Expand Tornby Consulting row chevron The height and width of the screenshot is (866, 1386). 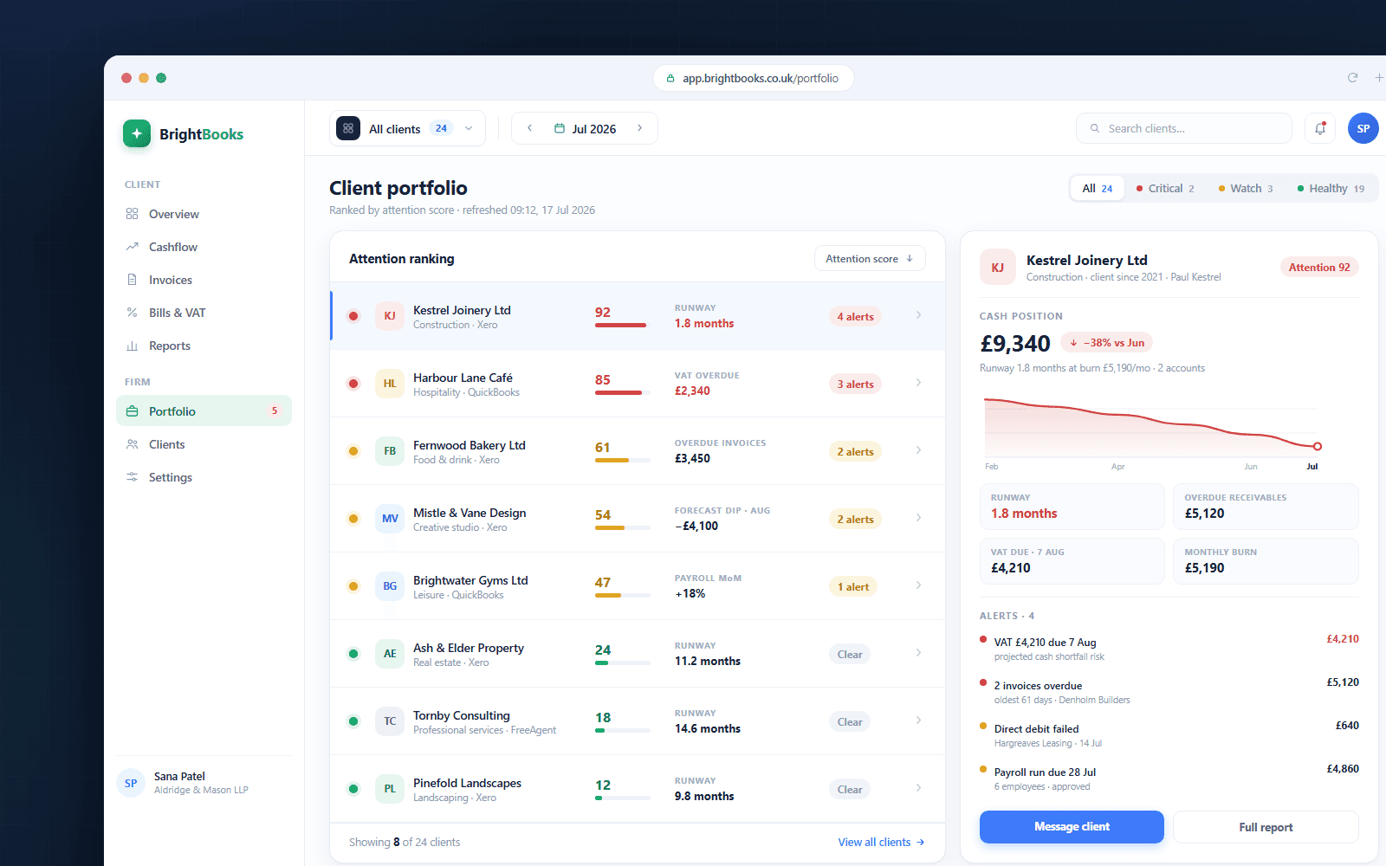[x=918, y=721]
